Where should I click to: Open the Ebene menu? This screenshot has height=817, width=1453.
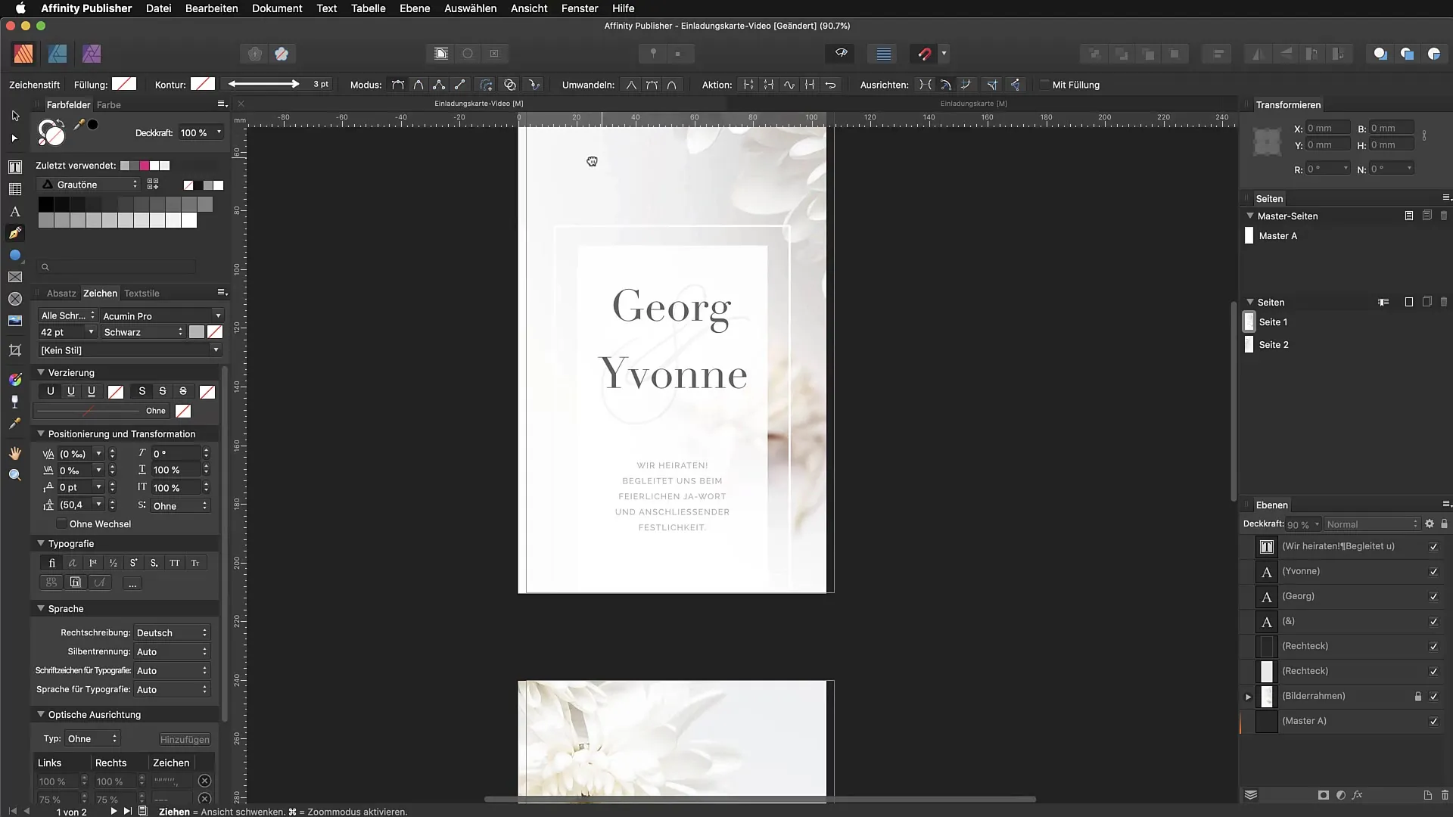415,8
